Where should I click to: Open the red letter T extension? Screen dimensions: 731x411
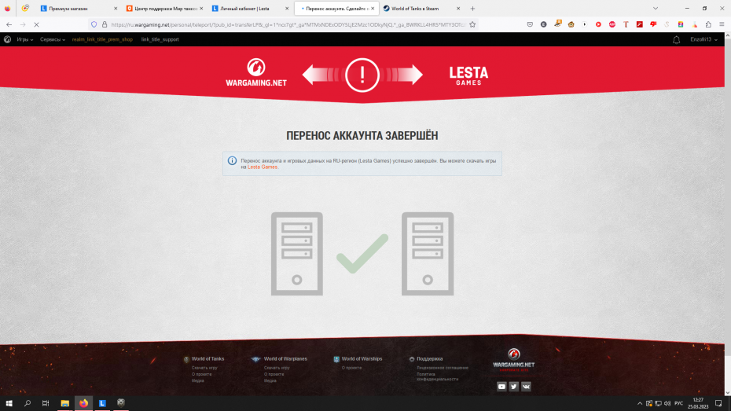click(626, 24)
